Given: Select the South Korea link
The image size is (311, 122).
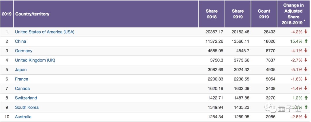Looking at the screenshot, I should click(27, 107).
